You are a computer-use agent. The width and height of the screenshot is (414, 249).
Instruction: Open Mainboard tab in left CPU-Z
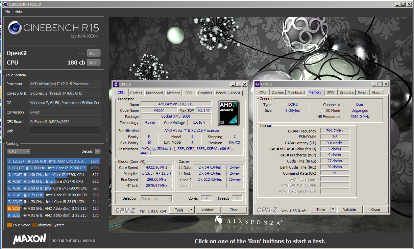[154, 93]
